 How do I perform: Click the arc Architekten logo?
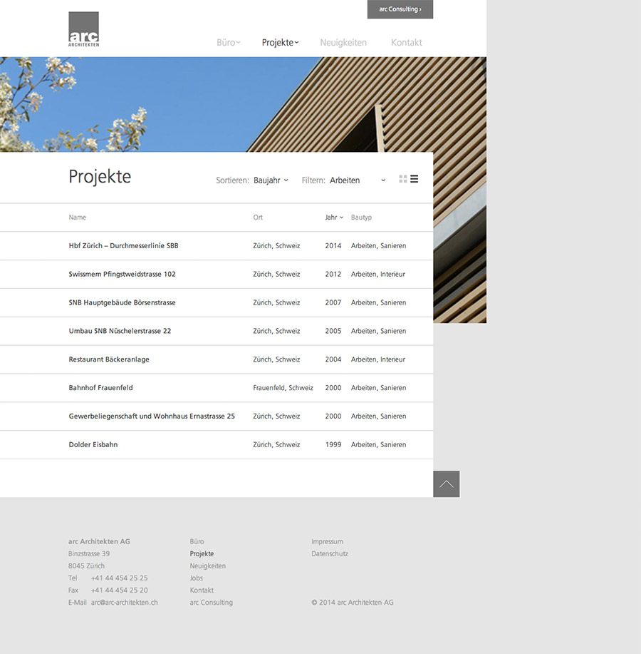tap(84, 29)
